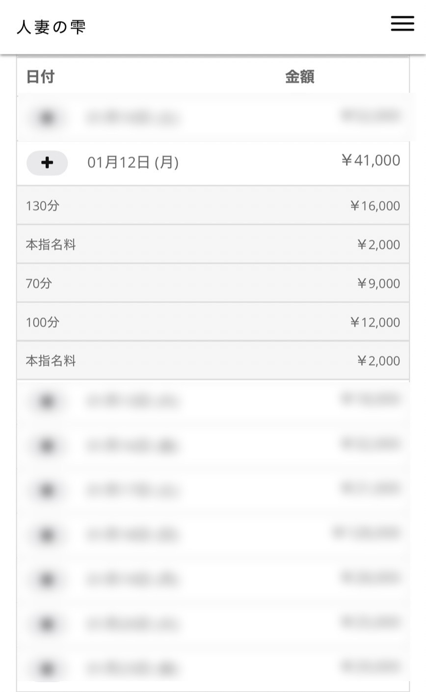Image resolution: width=426 pixels, height=692 pixels.
Task: Click the ¥2,000 amount below ¥16,000
Action: 378,244
